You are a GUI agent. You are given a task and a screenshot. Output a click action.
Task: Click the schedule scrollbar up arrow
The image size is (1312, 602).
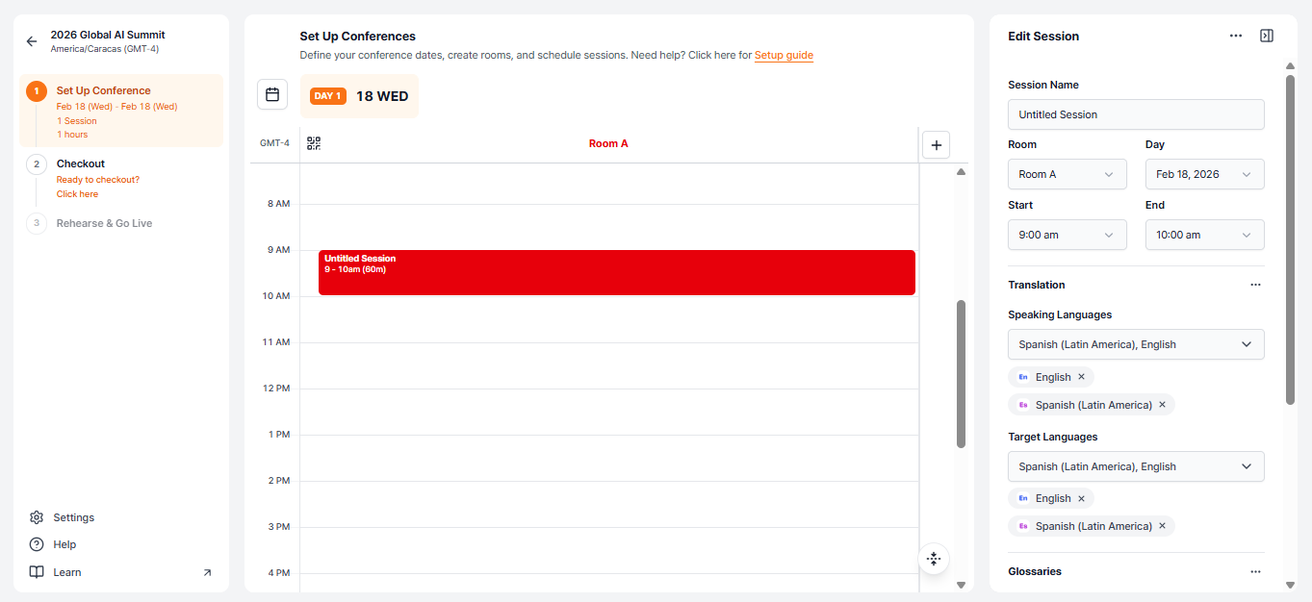click(x=961, y=172)
